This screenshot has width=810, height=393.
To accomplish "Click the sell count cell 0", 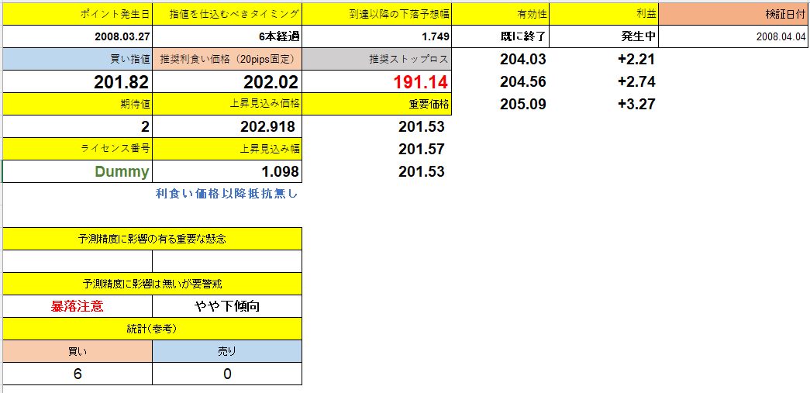I will (x=227, y=374).
